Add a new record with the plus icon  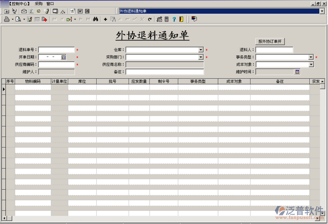click(105, 19)
